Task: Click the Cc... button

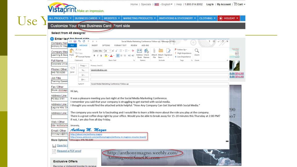Action: tap(83, 75)
